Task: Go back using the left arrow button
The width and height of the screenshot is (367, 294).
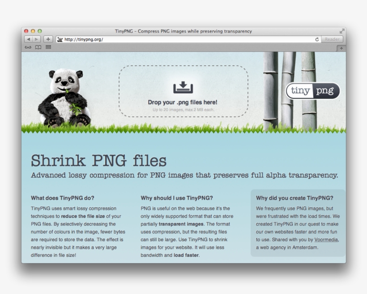Action: (x=28, y=39)
